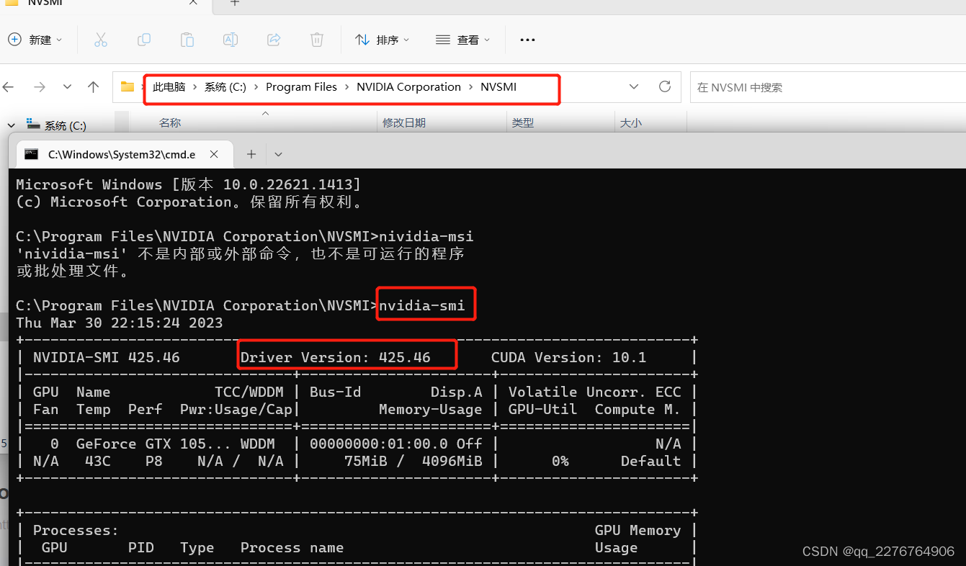Select Program Files in the breadcrumb

(x=301, y=87)
